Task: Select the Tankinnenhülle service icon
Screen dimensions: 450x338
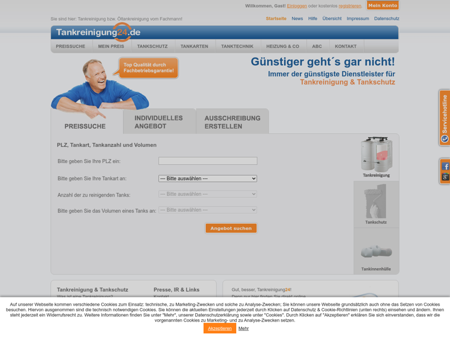Action: click(x=376, y=252)
